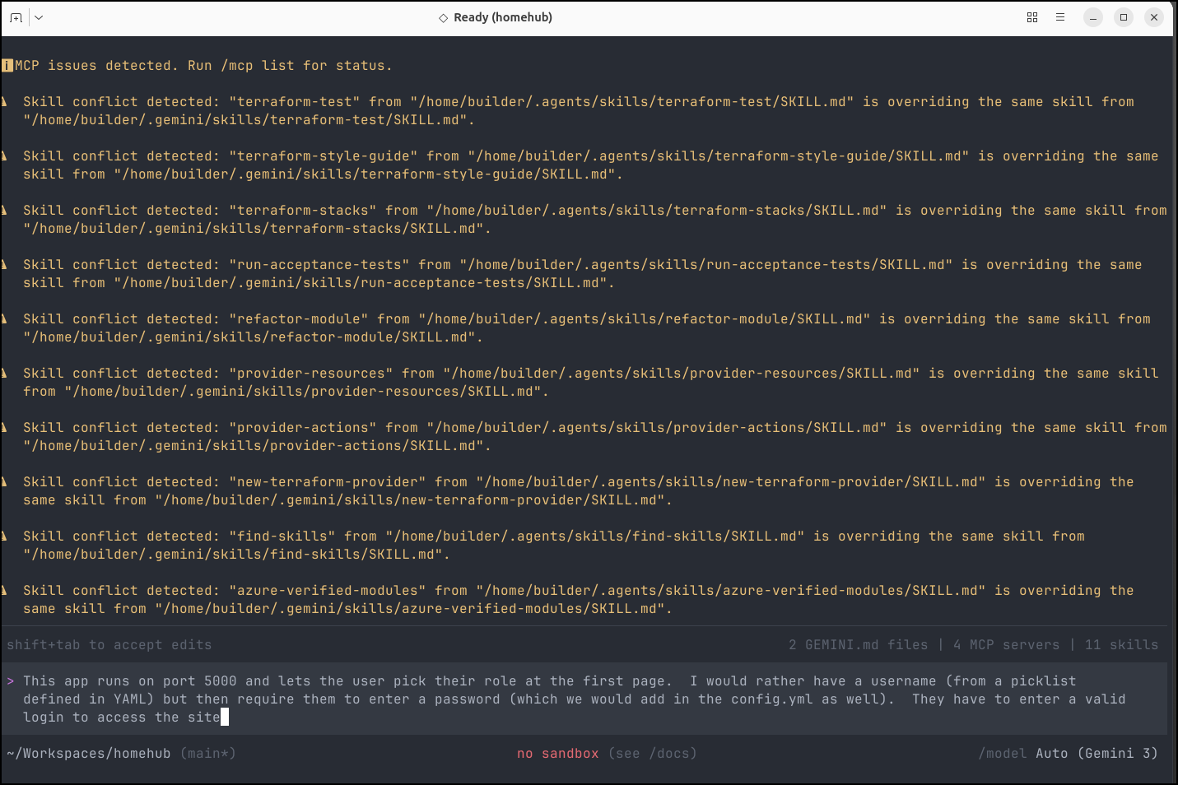Click the warning icon beside the run-acceptance-tests conflict
Viewport: 1178px width, 785px height.
5,265
